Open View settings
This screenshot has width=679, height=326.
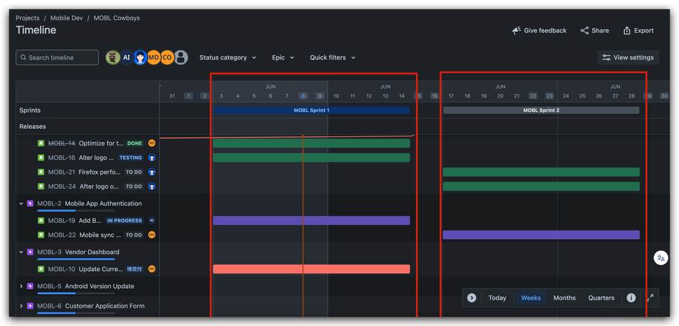coord(627,58)
